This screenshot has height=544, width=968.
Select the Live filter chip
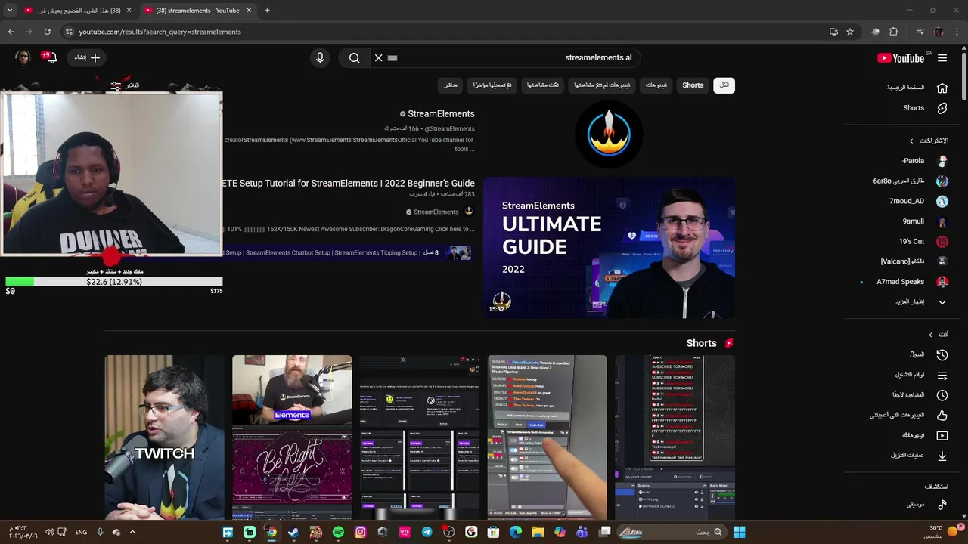(x=451, y=85)
